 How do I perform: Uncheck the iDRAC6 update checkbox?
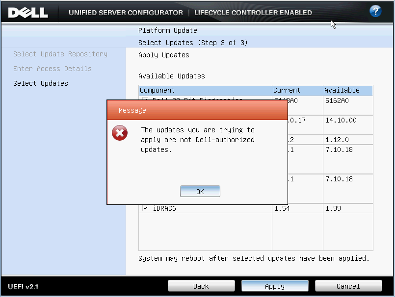click(x=145, y=208)
